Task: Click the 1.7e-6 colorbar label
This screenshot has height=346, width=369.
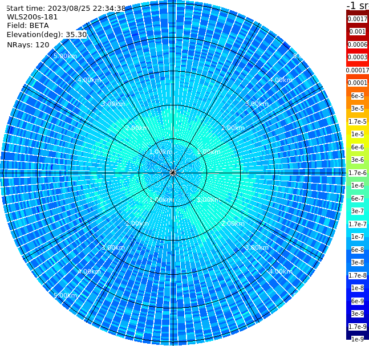Action: 358,173
